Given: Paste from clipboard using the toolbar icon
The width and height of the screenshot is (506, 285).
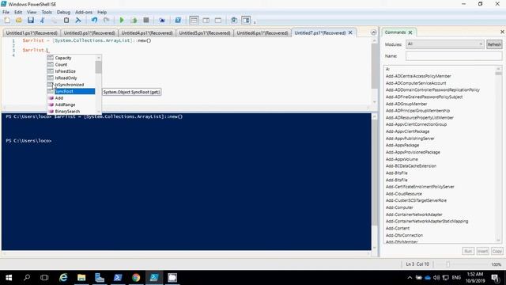Looking at the screenshot, I should (66, 21).
